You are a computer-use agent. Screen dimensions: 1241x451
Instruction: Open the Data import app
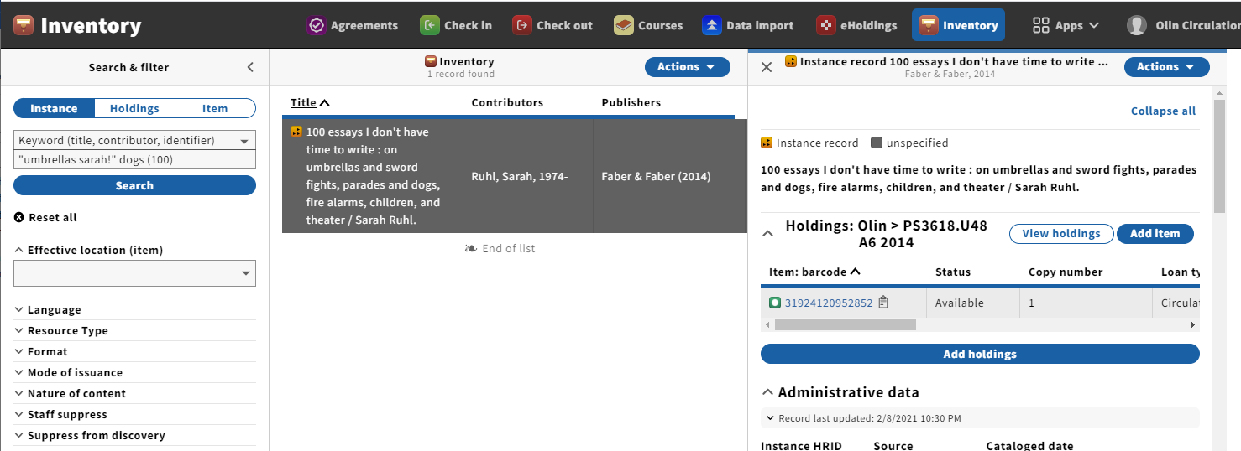pyautogui.click(x=747, y=25)
